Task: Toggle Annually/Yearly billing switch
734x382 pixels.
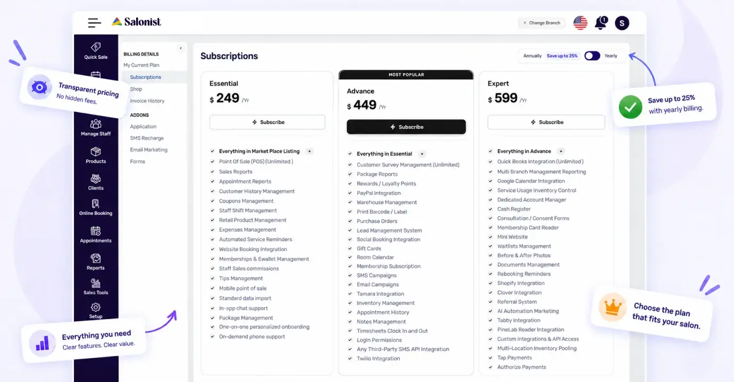Action: [592, 56]
